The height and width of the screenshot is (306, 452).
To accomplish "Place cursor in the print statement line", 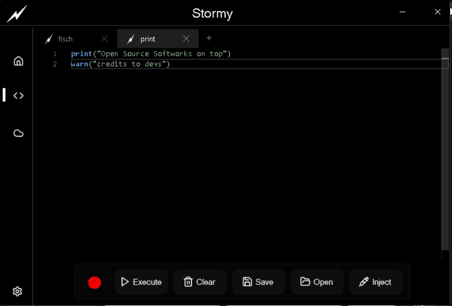I will (151, 54).
